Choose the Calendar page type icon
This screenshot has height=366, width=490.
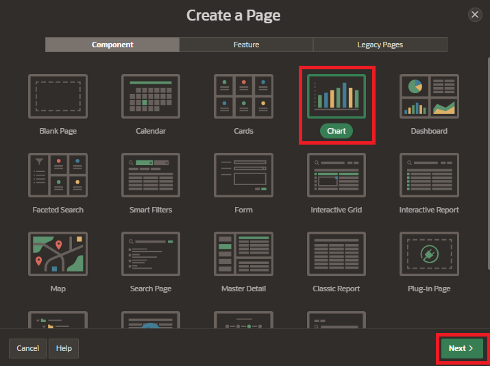[x=151, y=97]
